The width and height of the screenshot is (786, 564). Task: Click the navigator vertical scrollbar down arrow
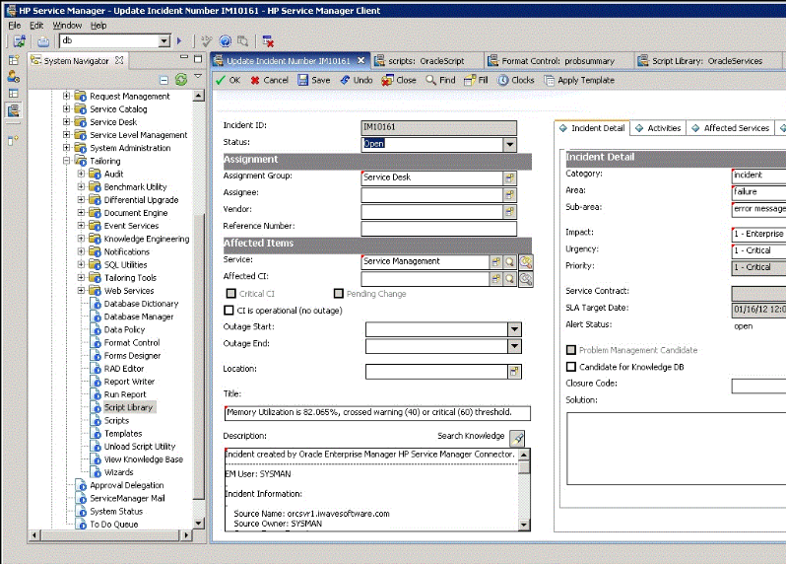click(x=199, y=524)
